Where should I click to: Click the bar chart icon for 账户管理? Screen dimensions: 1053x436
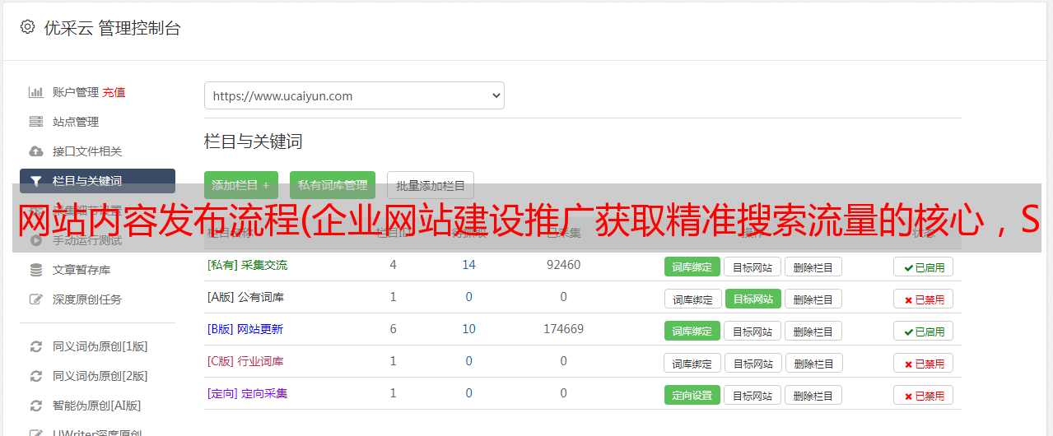point(36,92)
